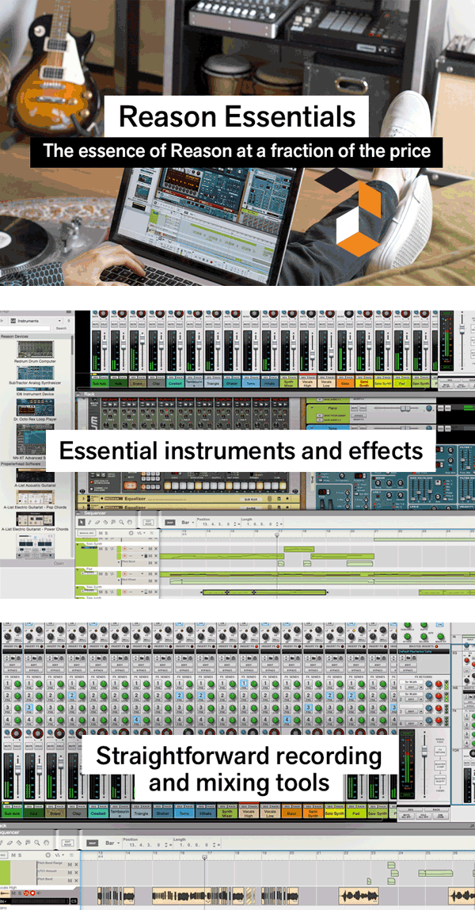Select the magnify tool in upper sequencer toolbar
Image resolution: width=475 pixels, height=910 pixels.
coord(121,523)
